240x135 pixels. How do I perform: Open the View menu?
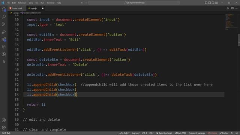coord(31,3)
